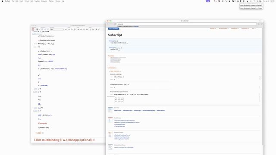Open the Edit menu in the menu bar
Viewport: 276px width, 155px height.
coord(16,1)
